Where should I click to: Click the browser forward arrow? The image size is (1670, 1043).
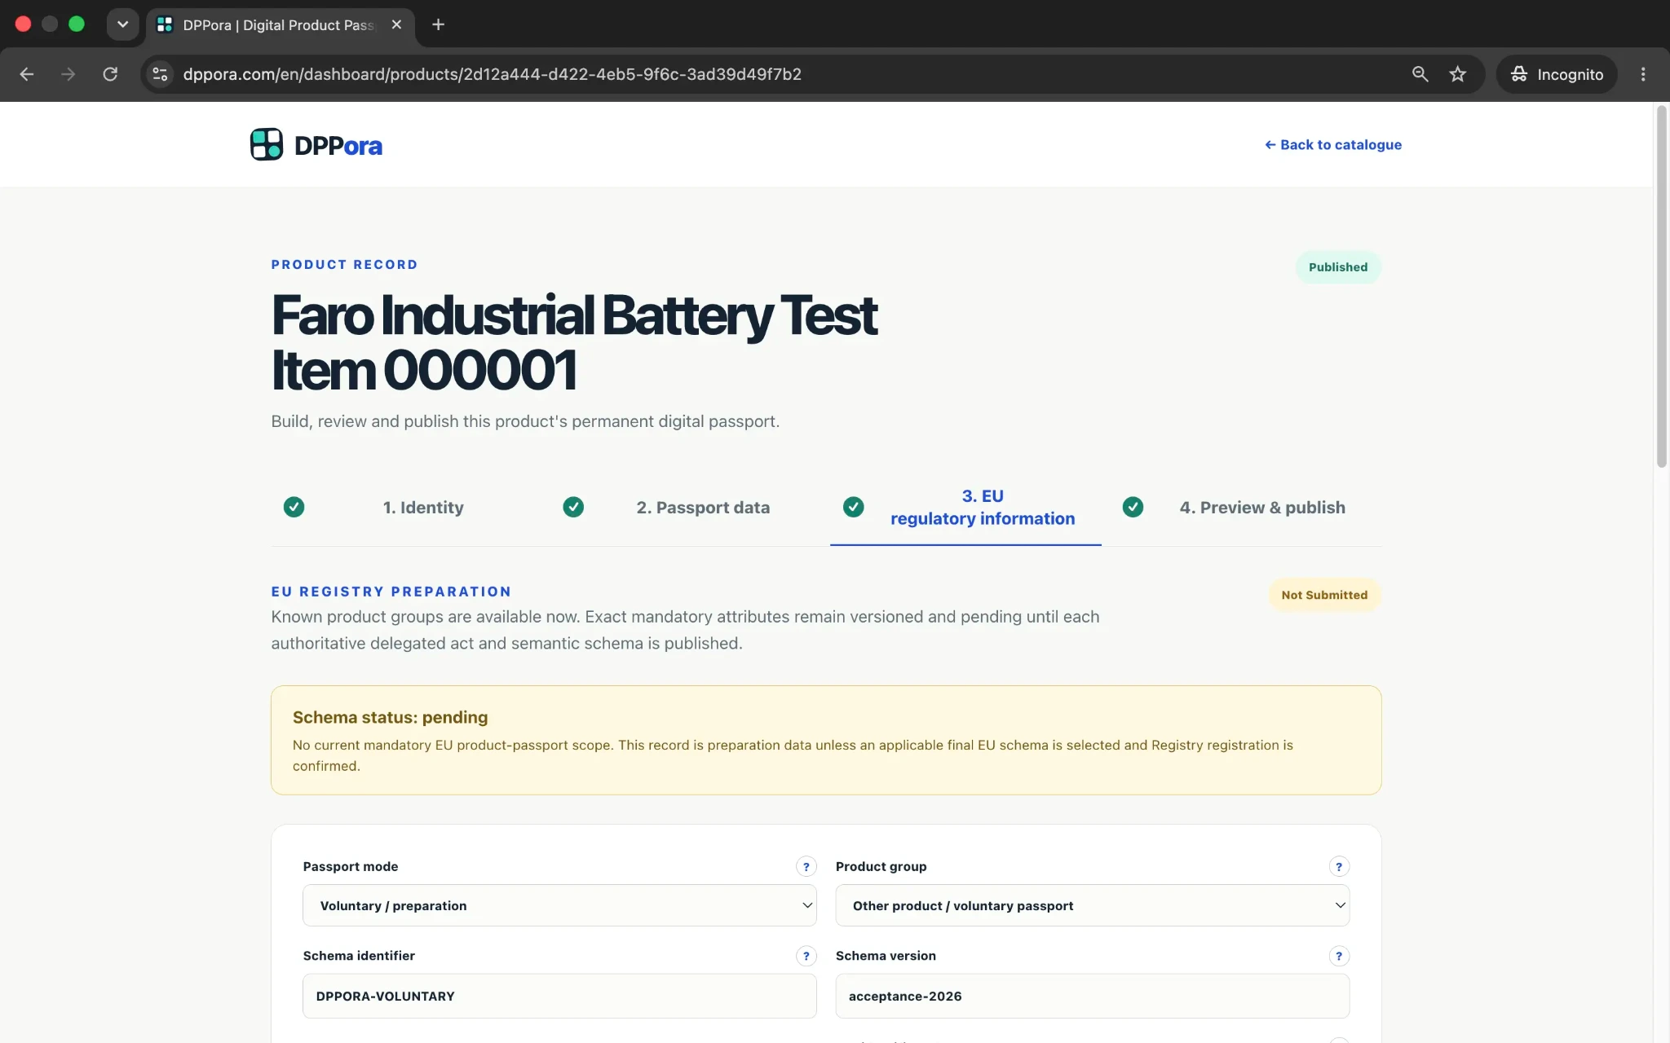[68, 74]
